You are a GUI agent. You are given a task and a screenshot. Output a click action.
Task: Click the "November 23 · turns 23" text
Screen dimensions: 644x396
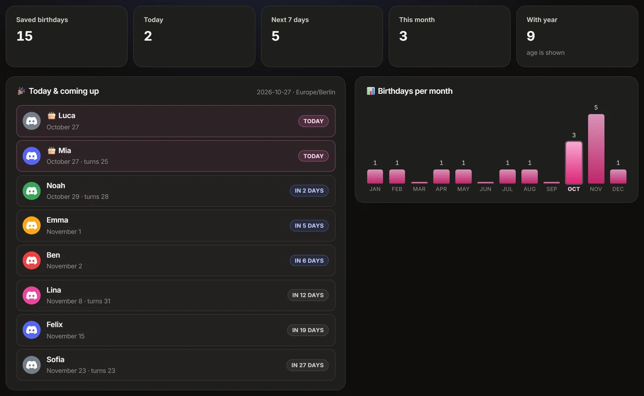(x=80, y=370)
